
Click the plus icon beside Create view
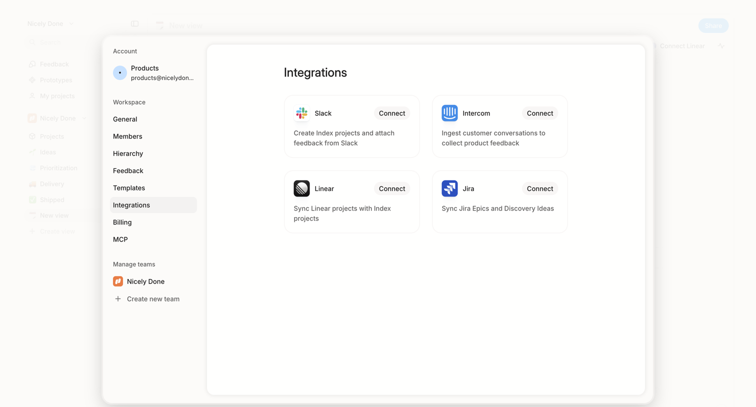(32, 231)
